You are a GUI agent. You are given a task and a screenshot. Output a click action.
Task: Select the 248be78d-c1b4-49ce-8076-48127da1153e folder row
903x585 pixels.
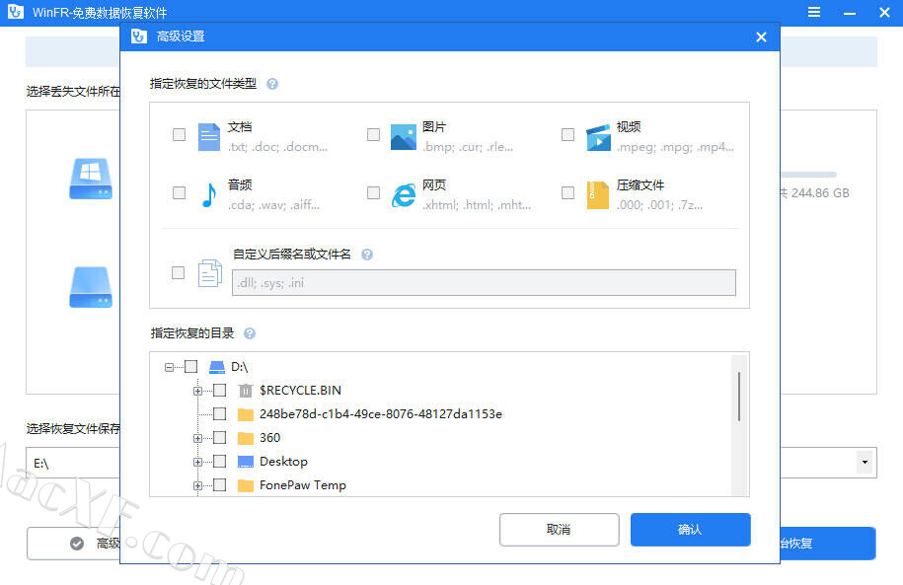[x=381, y=414]
